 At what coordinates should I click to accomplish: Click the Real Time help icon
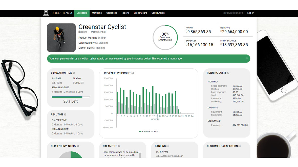(x=65, y=115)
